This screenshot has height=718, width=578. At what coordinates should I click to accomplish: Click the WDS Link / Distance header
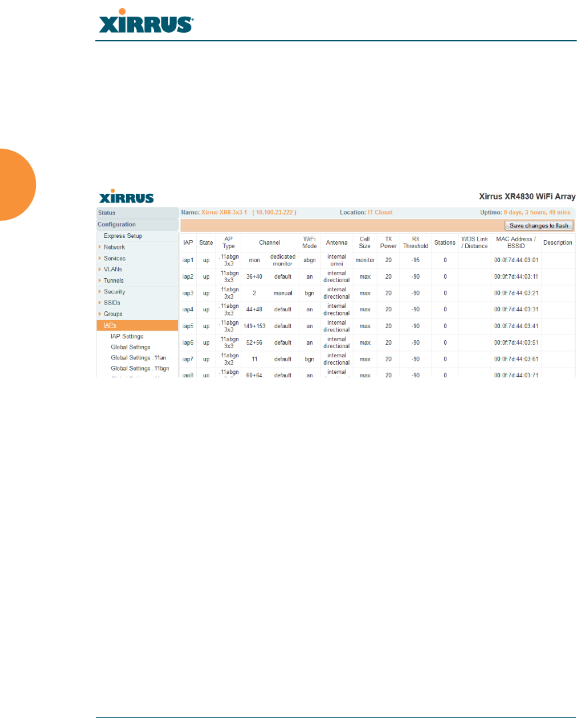[x=475, y=243]
